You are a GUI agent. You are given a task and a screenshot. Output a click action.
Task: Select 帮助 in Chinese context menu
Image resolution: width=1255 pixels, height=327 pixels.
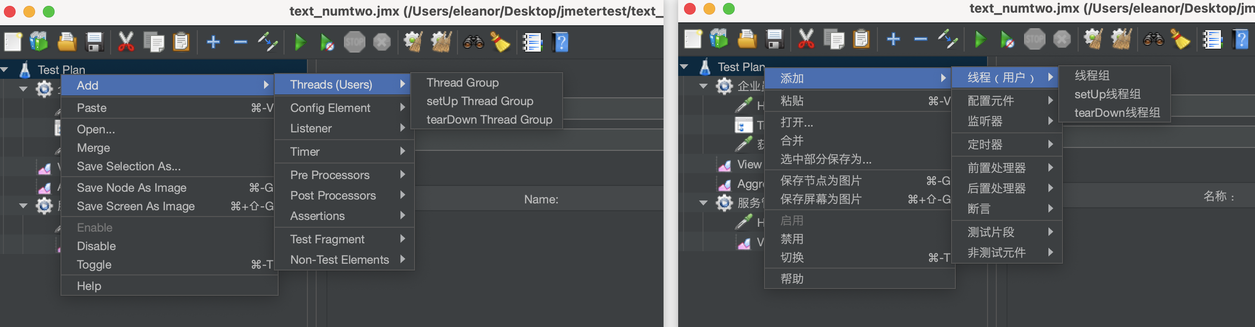tap(859, 279)
